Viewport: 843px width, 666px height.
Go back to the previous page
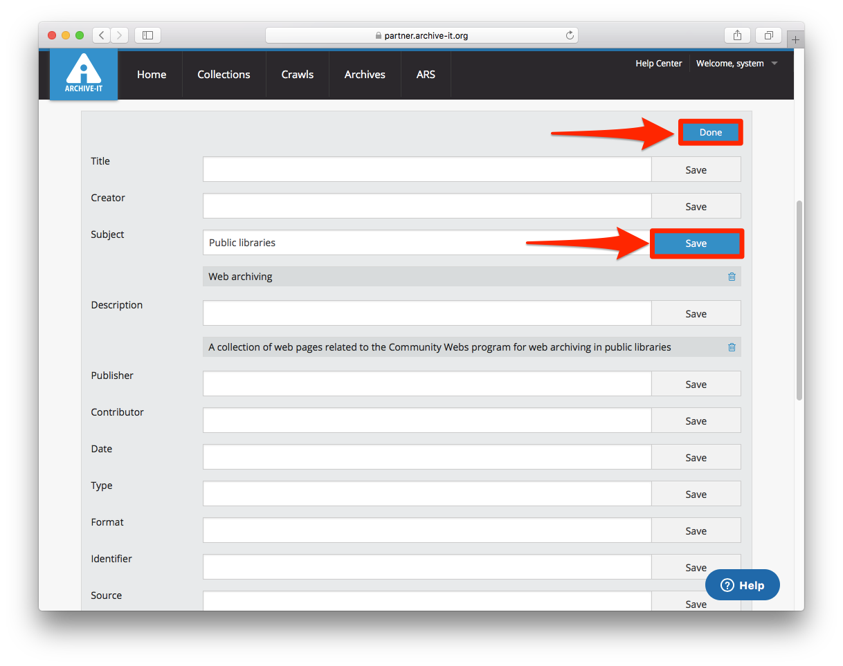coord(101,35)
